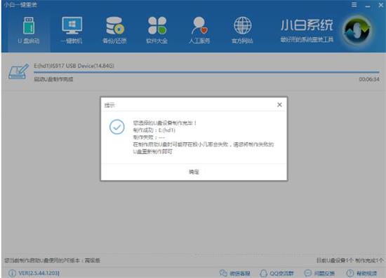Click the 提示 dialog title
Screen dimensions: 386x278
(x=109, y=105)
